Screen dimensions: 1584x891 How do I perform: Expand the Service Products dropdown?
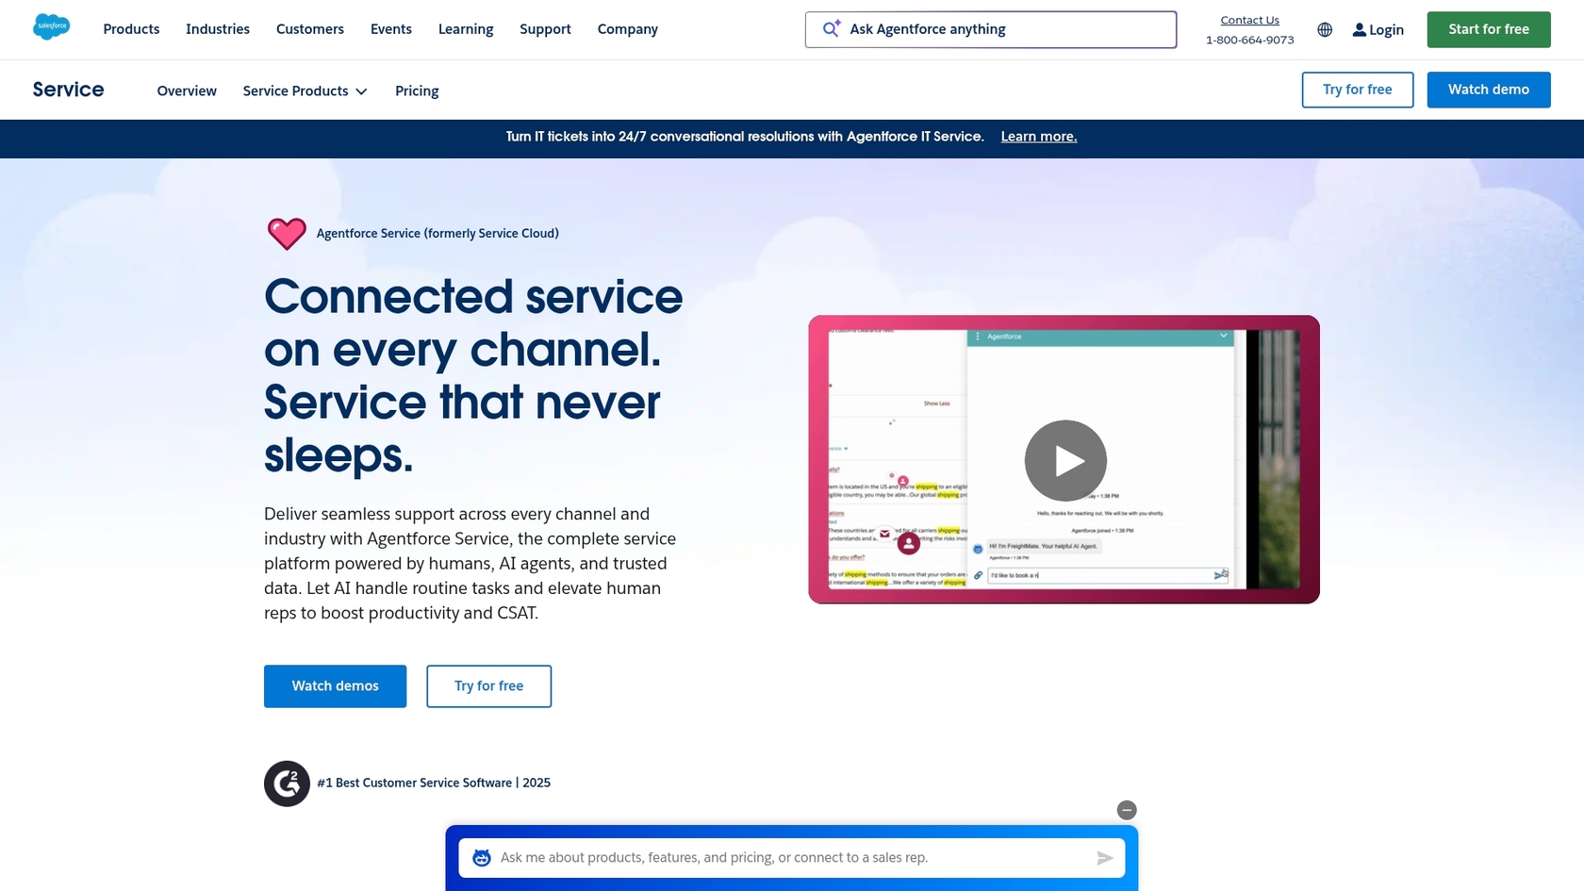(x=304, y=91)
